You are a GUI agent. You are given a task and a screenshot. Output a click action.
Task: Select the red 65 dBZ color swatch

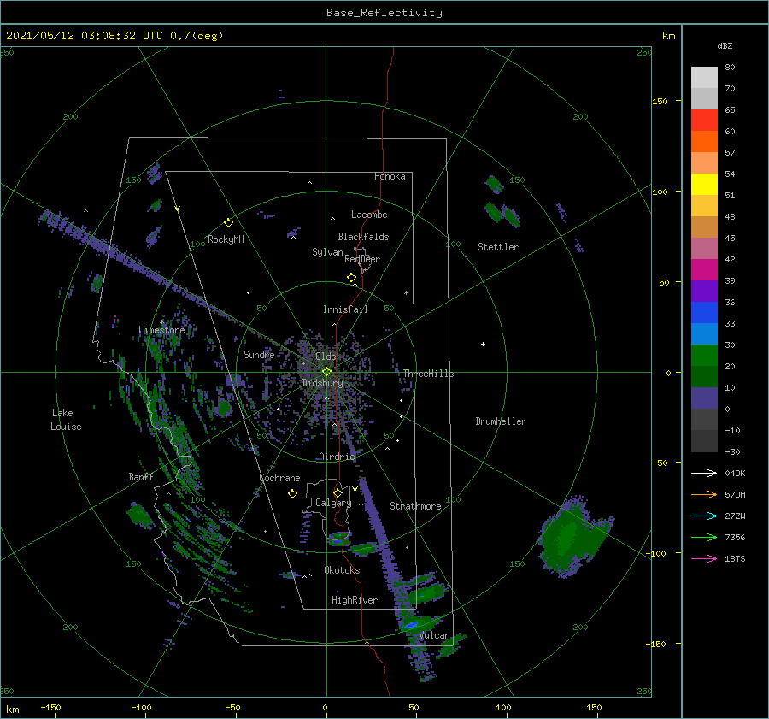(x=704, y=120)
